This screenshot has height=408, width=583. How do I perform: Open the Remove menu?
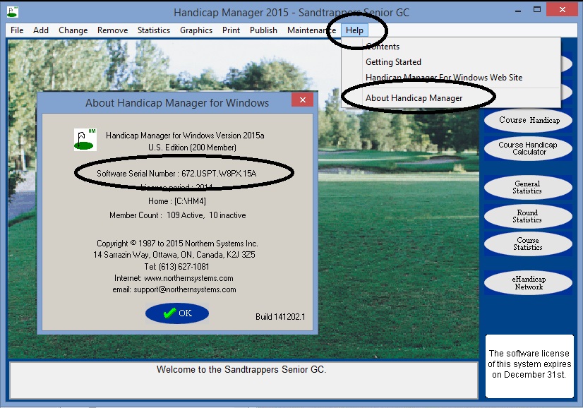(112, 30)
